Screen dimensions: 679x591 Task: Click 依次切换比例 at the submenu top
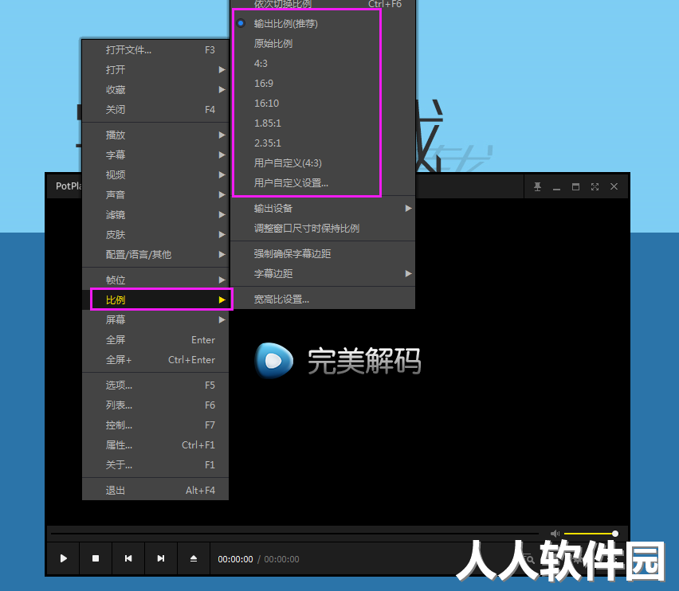coord(323,4)
